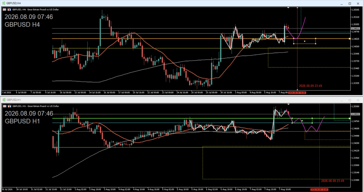Image resolution: width=363 pixels, height=192 pixels.
Task: Click the 1.32935 price on the H4 scale
Action: [356, 83]
